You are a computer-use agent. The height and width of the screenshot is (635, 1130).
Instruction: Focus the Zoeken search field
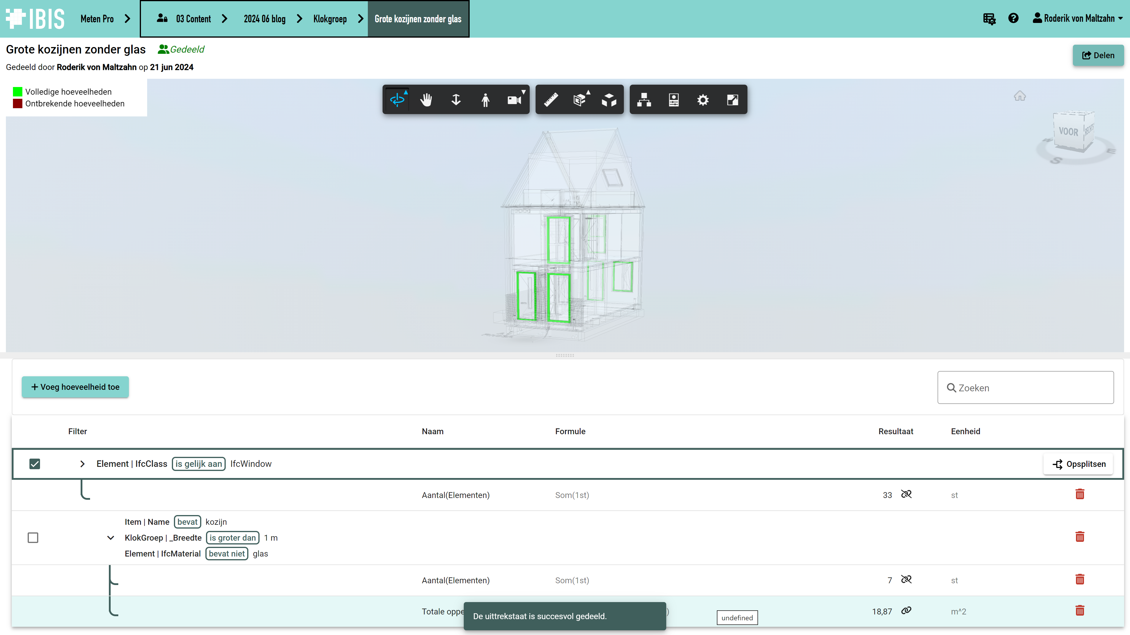click(x=1026, y=387)
